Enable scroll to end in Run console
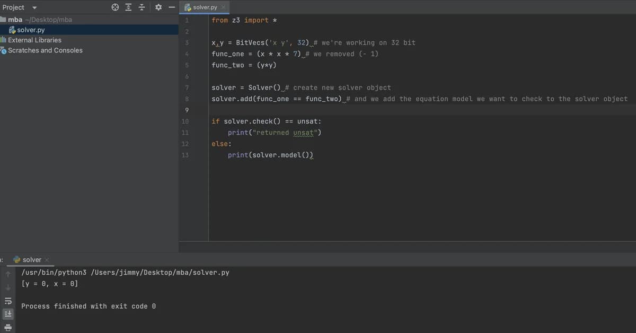 8,313
